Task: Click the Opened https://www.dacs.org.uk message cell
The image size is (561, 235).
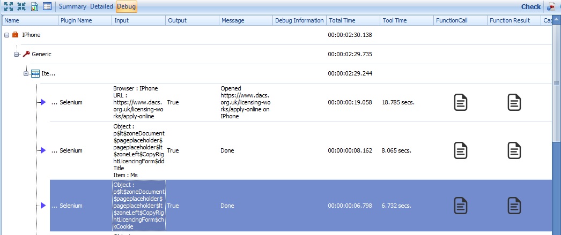Action: pyautogui.click(x=246, y=102)
